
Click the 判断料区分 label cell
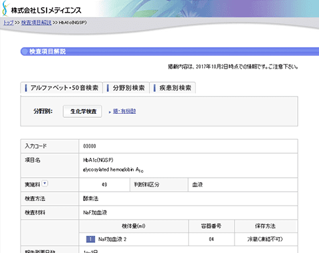tap(159, 184)
